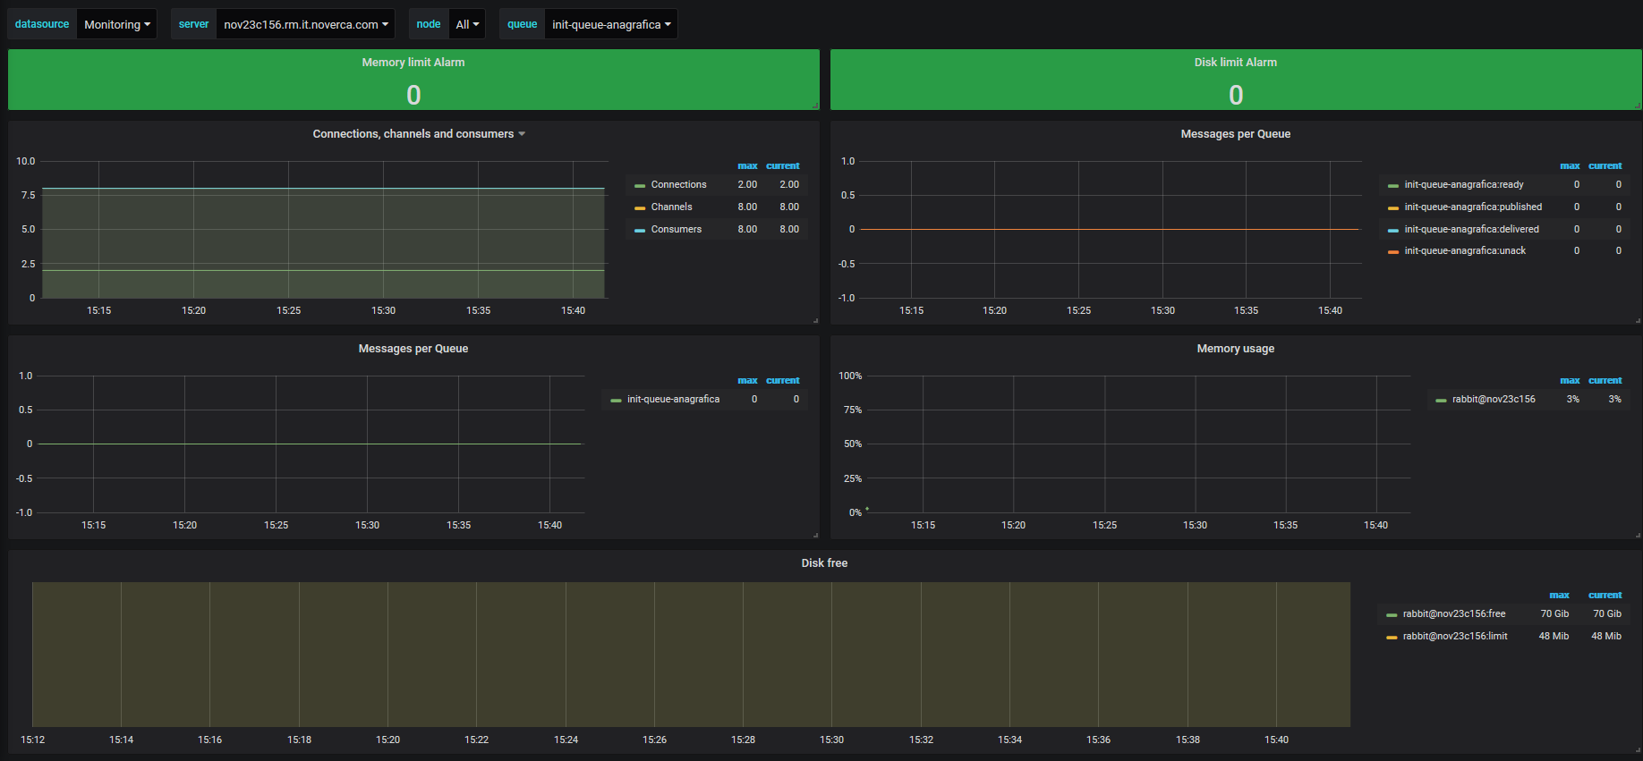Sort Memory usage legend by current column
This screenshot has height=761, width=1643.
click(1605, 381)
